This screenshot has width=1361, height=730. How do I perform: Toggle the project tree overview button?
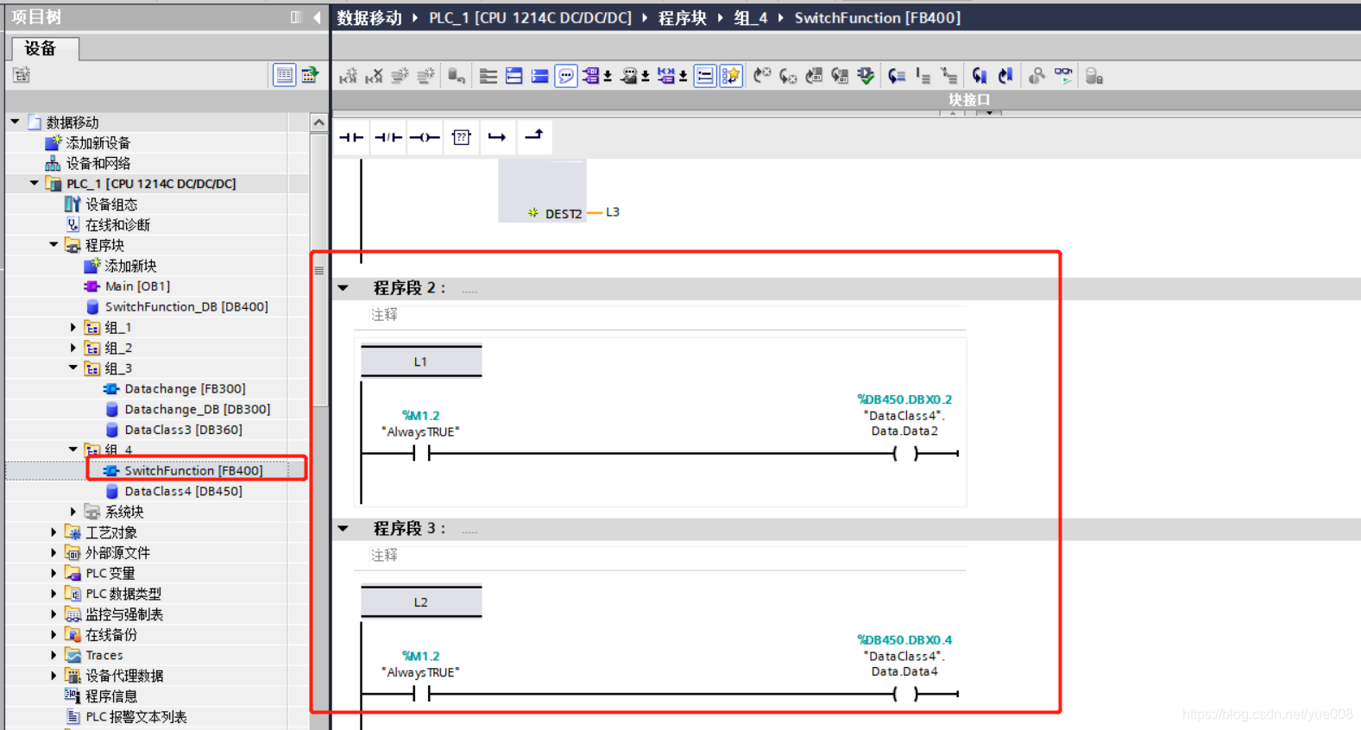point(284,75)
